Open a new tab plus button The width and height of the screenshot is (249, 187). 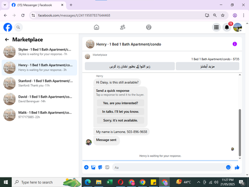pyautogui.click(x=71, y=5)
